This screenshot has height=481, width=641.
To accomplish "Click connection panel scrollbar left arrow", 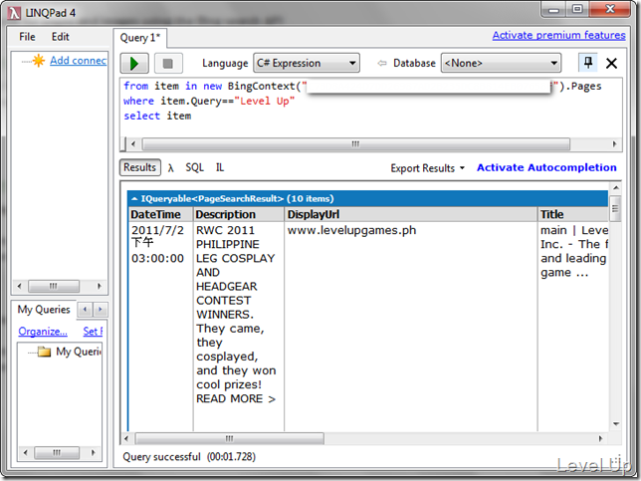I will click(x=19, y=286).
